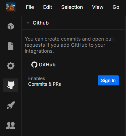The image size is (126, 136).
Task: Show the file Explorer page icon
Action: pyautogui.click(x=11, y=46)
